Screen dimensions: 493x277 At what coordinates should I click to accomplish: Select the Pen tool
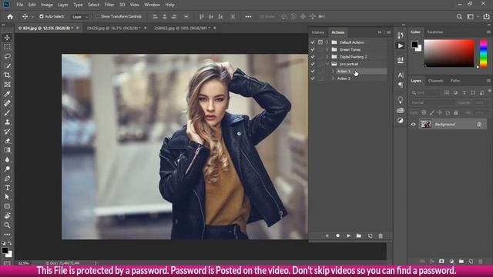(x=7, y=179)
